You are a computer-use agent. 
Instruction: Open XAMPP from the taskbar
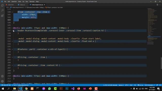coord(32,89)
